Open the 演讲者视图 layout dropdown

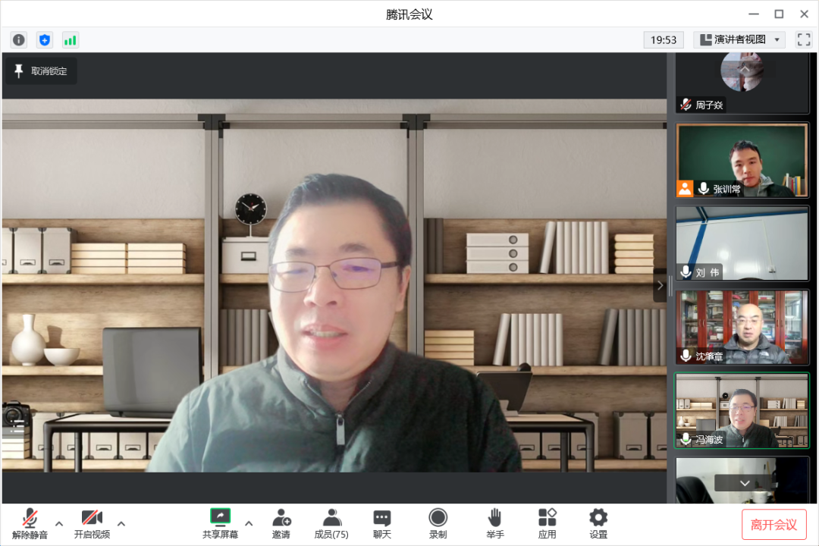tap(739, 39)
